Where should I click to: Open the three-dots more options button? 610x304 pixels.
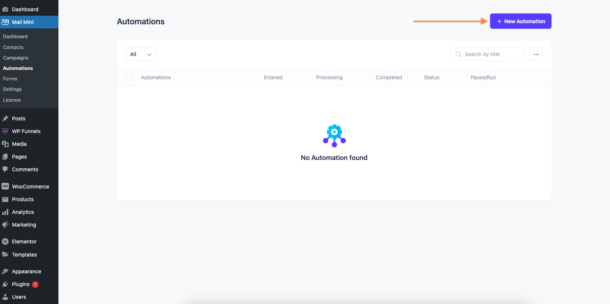(536, 54)
